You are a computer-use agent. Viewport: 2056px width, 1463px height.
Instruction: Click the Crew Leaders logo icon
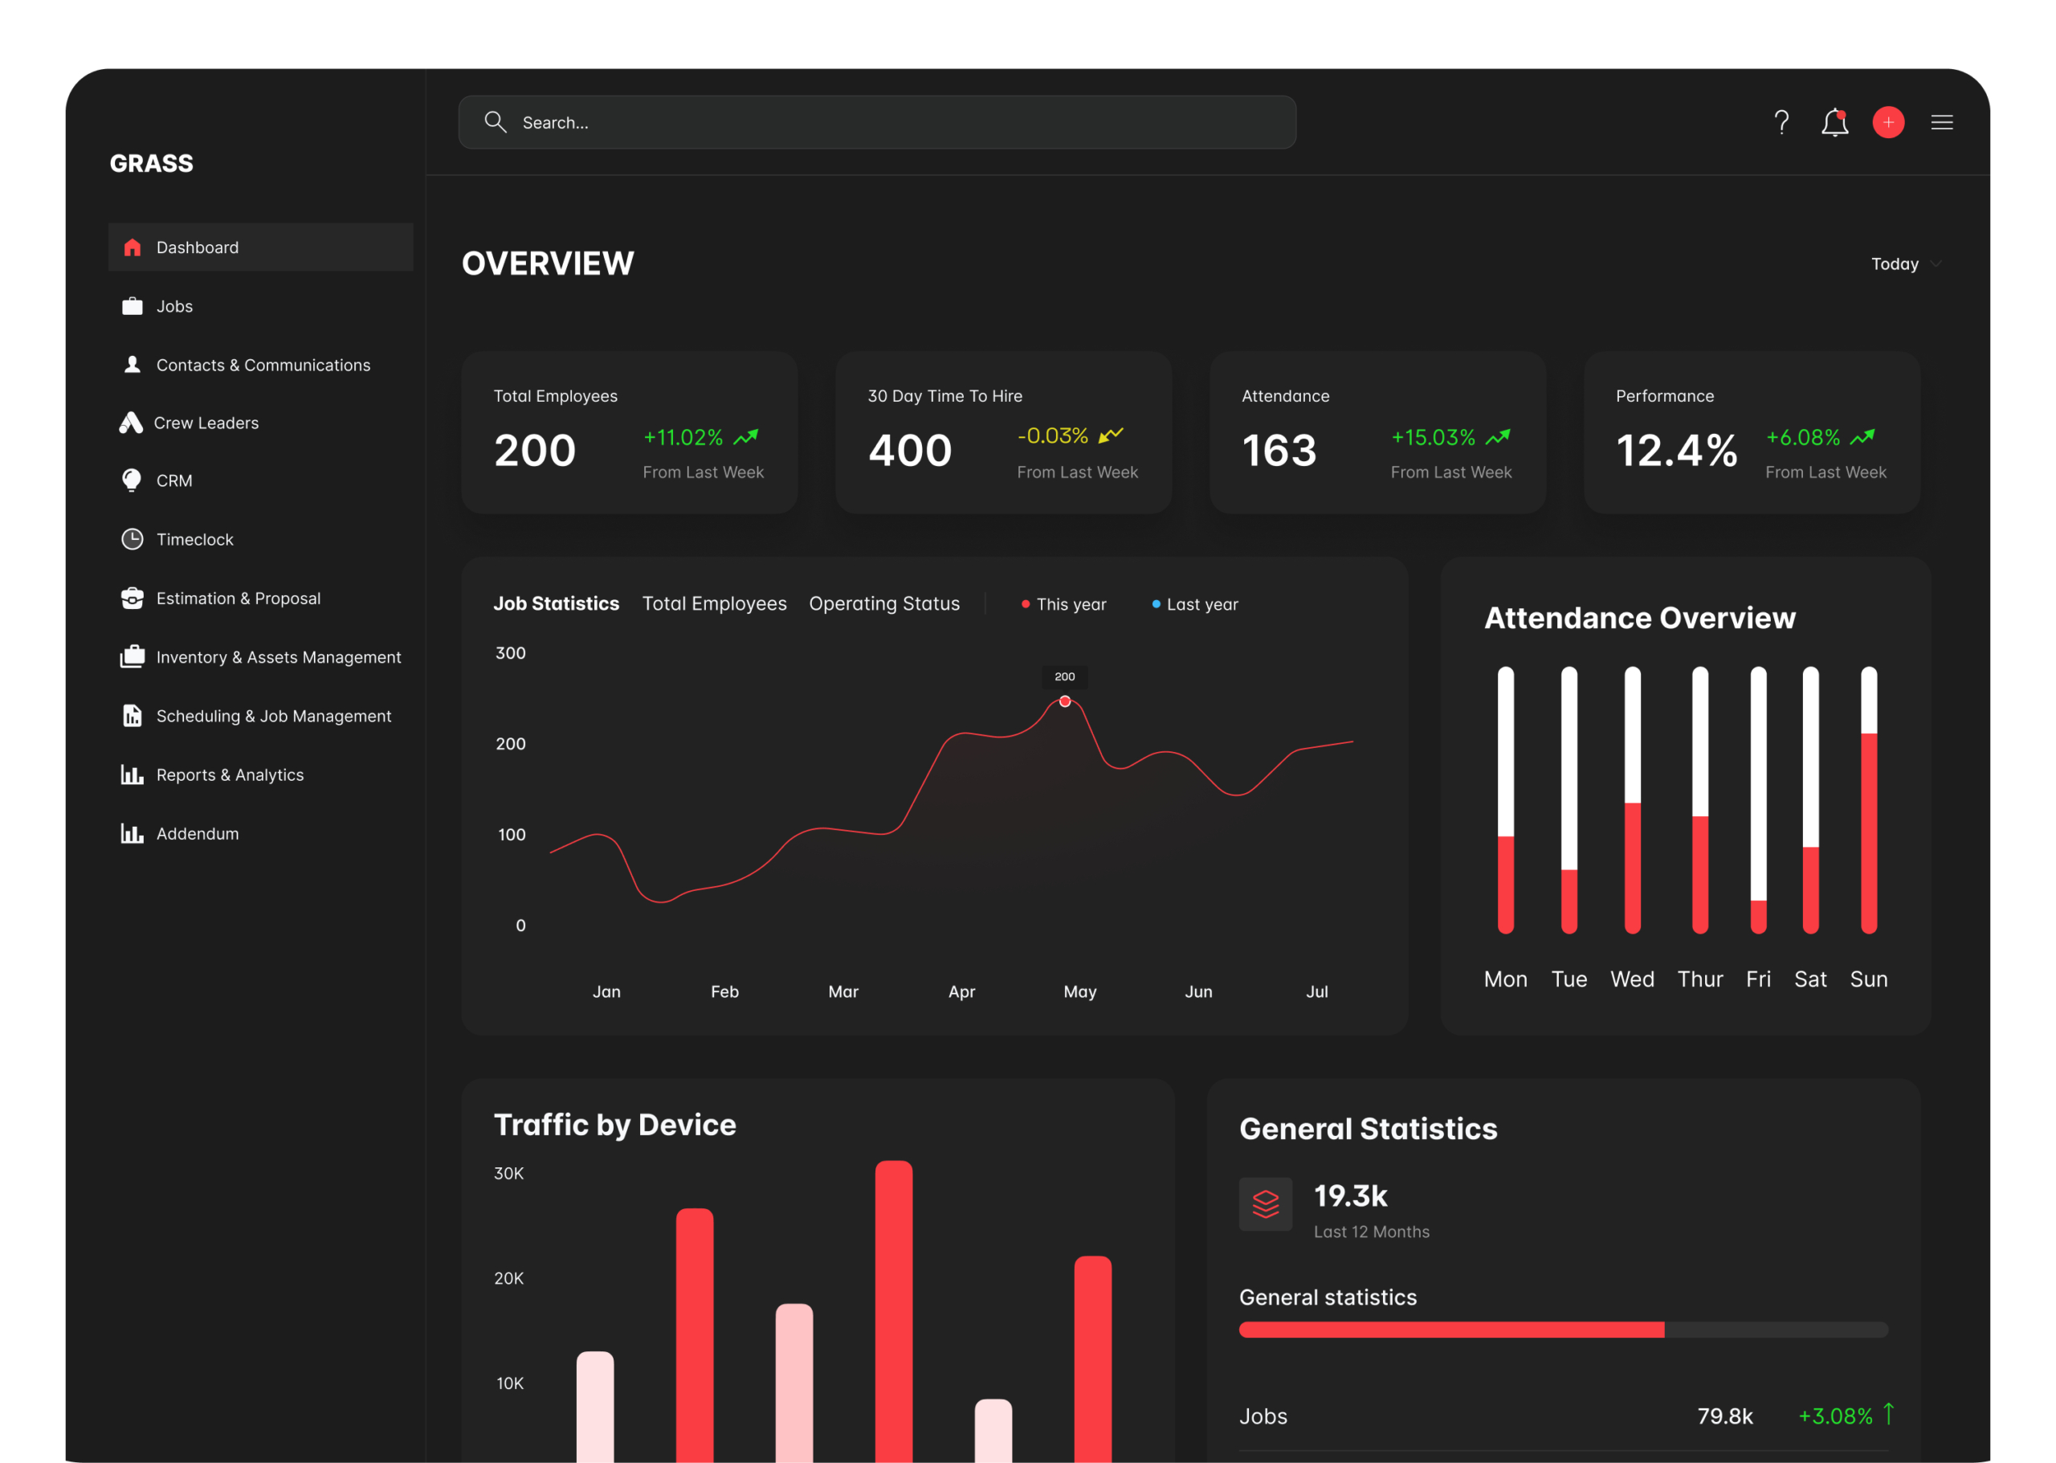tap(132, 423)
